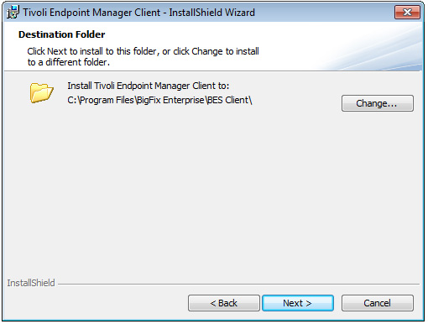Image resolution: width=428 pixels, height=324 pixels.
Task: Click the InstallShield branding label
Action: pyautogui.click(x=31, y=283)
